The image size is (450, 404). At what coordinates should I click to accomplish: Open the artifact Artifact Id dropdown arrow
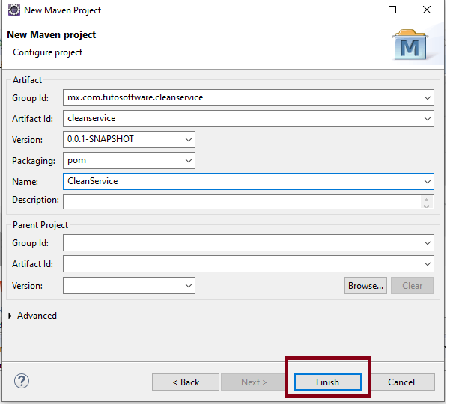(427, 118)
